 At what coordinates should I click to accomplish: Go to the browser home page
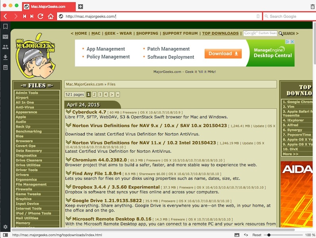click(x=50, y=16)
